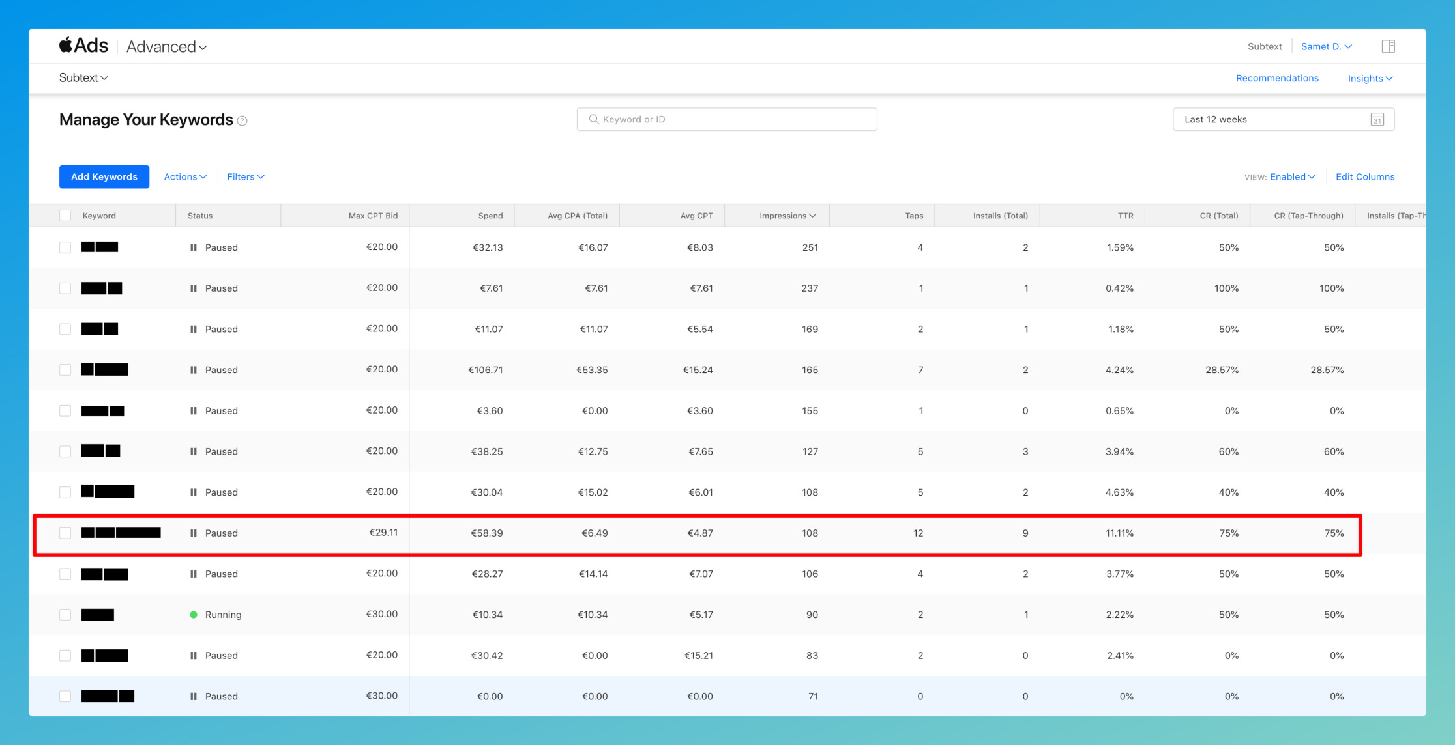Click the €30.00 bid in the Running row
The width and height of the screenshot is (1455, 745).
click(382, 614)
